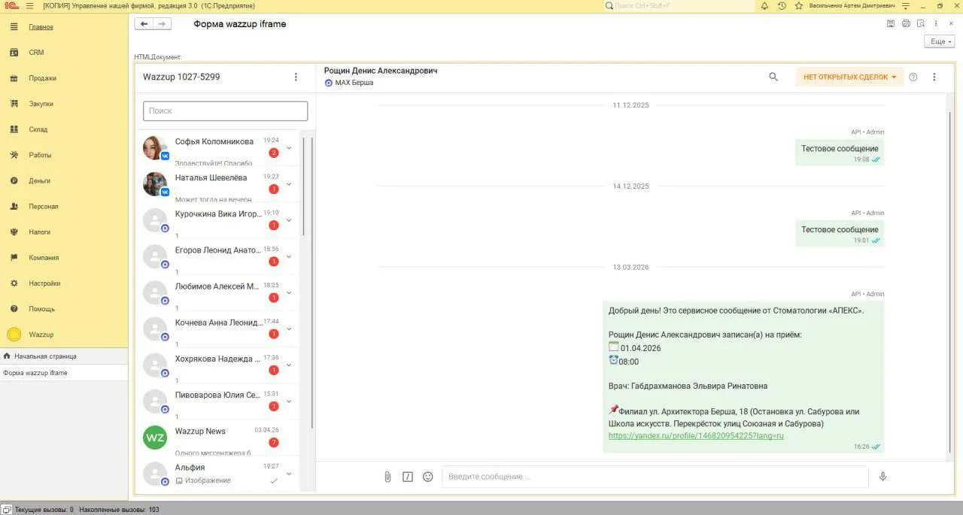Open the chat with Любимов Алексей М...
The width and height of the screenshot is (963, 515).
pos(218,292)
